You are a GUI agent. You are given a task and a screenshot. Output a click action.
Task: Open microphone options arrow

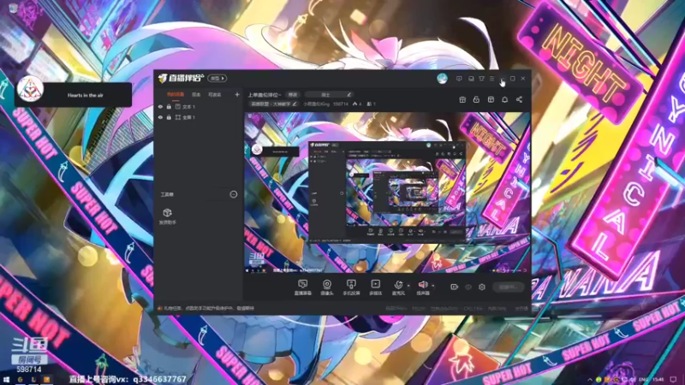coord(408,286)
